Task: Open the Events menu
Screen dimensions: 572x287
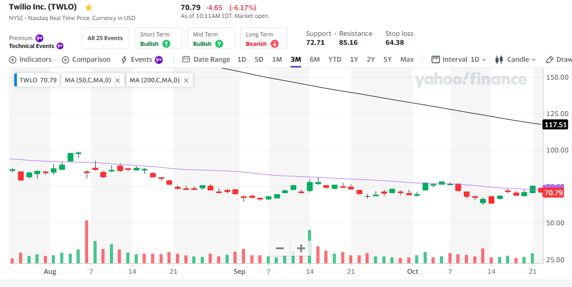Action: [142, 60]
